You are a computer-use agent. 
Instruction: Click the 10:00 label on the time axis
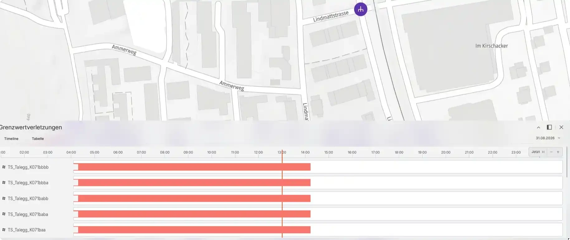211,152
